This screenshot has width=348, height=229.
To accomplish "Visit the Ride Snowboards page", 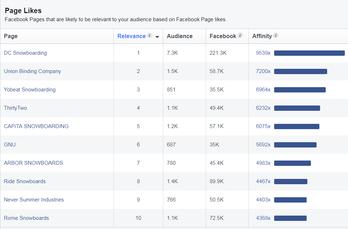I will click(x=25, y=181).
